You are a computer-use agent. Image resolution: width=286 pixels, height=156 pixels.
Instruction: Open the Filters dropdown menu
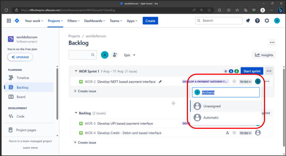click(x=73, y=21)
